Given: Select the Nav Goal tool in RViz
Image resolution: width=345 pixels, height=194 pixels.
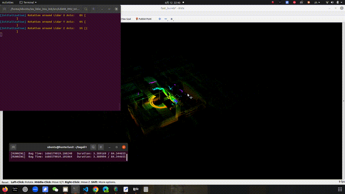Looking at the screenshot, I should tap(126, 19).
